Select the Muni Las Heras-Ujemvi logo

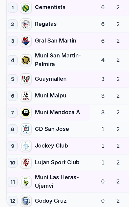click(26, 182)
